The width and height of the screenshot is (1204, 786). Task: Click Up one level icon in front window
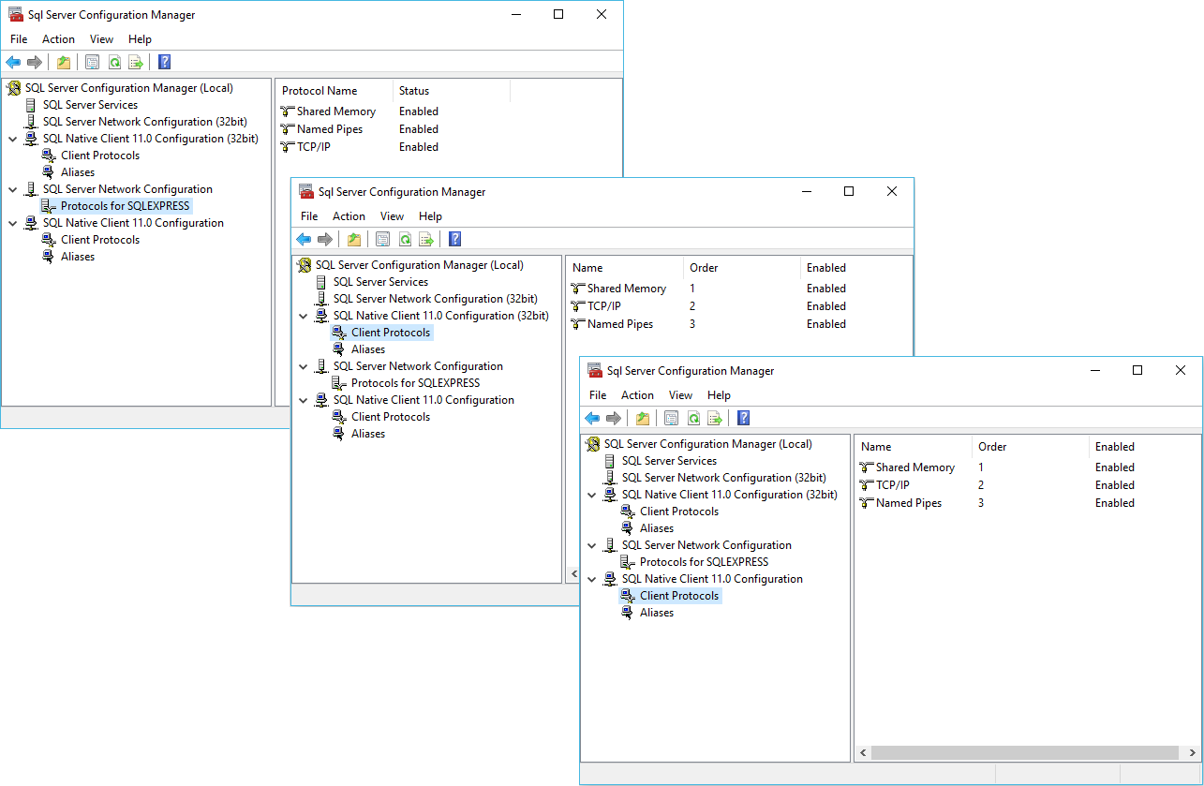click(x=643, y=419)
